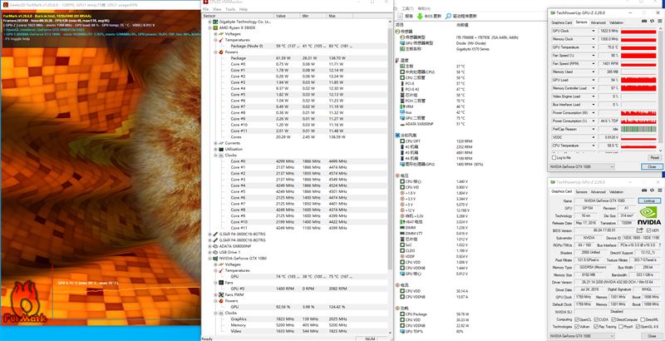The image size is (665, 341).
Task: Open the Tools menu in HWMonitor
Action: [230, 9]
